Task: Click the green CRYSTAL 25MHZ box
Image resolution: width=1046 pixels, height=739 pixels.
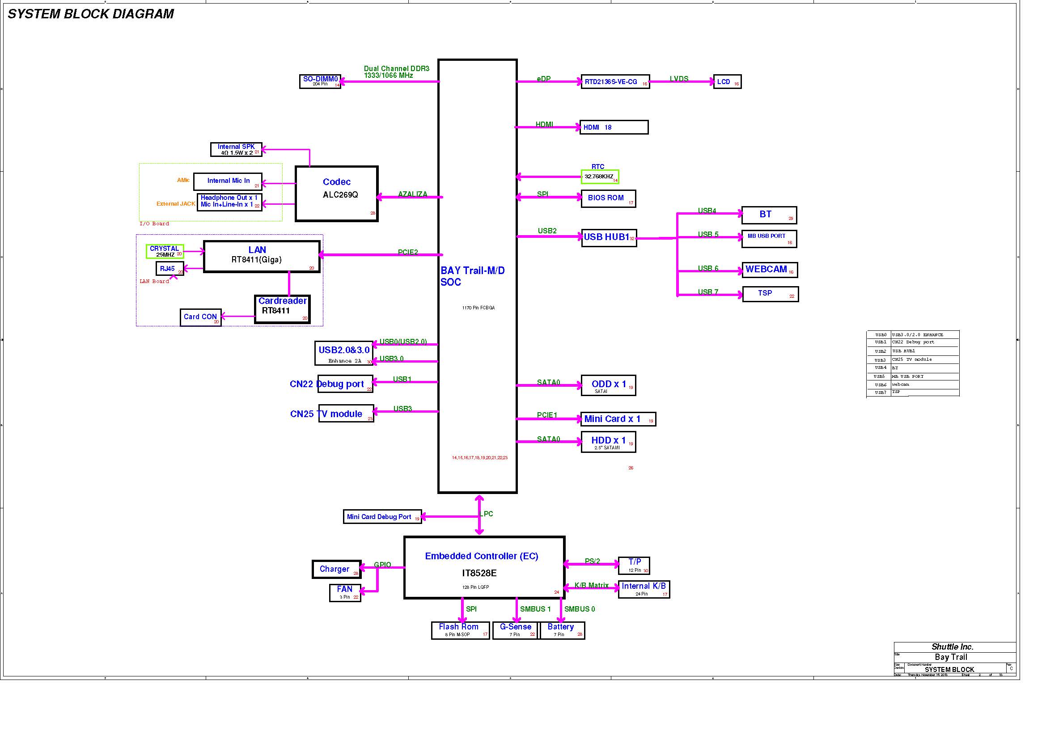Action: 165,251
